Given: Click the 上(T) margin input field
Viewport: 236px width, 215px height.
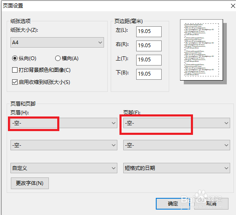Looking at the screenshot, I should 149,60.
